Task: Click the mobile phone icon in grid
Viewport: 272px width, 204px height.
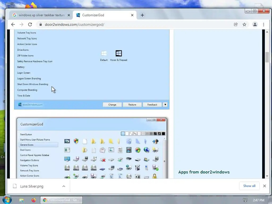Action: tap(146, 168)
